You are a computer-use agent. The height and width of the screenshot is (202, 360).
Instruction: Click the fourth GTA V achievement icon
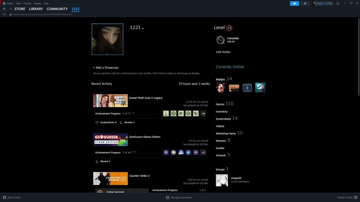coord(188,113)
